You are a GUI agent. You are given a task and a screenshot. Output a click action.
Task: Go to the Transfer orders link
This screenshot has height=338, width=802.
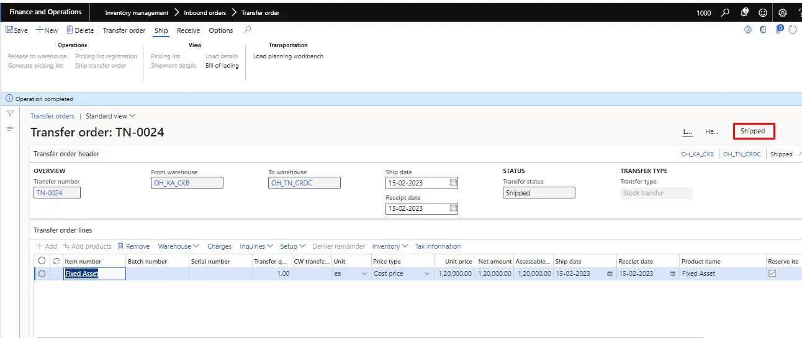[53, 116]
